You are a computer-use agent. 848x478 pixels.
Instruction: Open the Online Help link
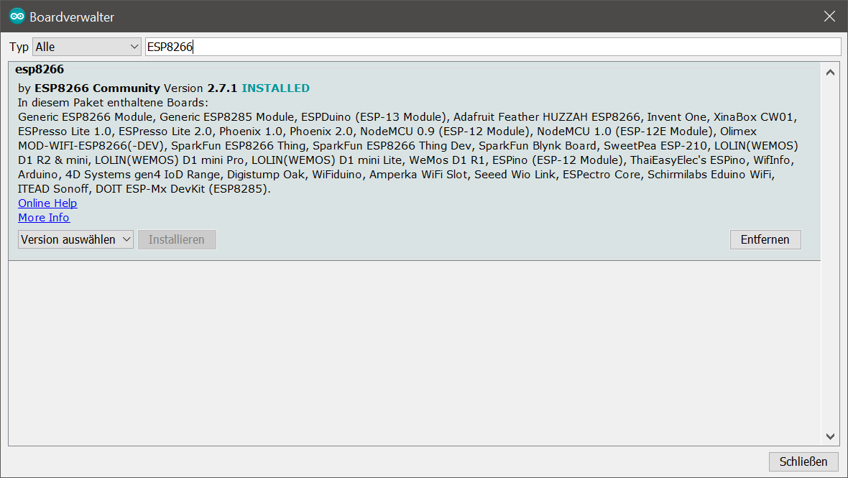coord(47,203)
